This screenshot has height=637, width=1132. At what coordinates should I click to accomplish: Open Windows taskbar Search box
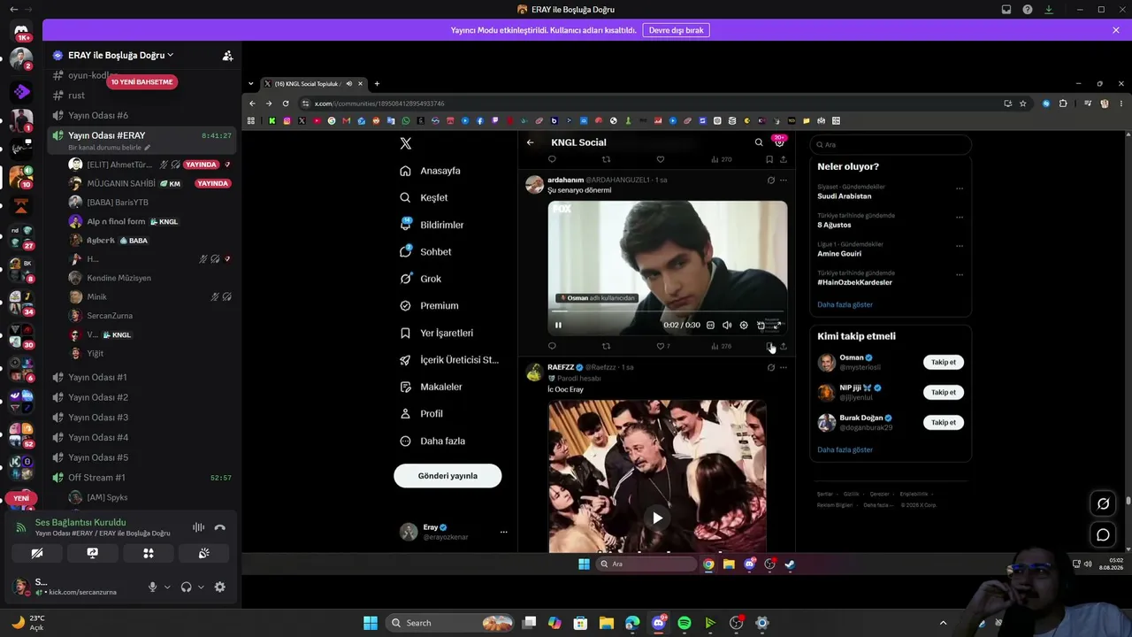(451, 623)
